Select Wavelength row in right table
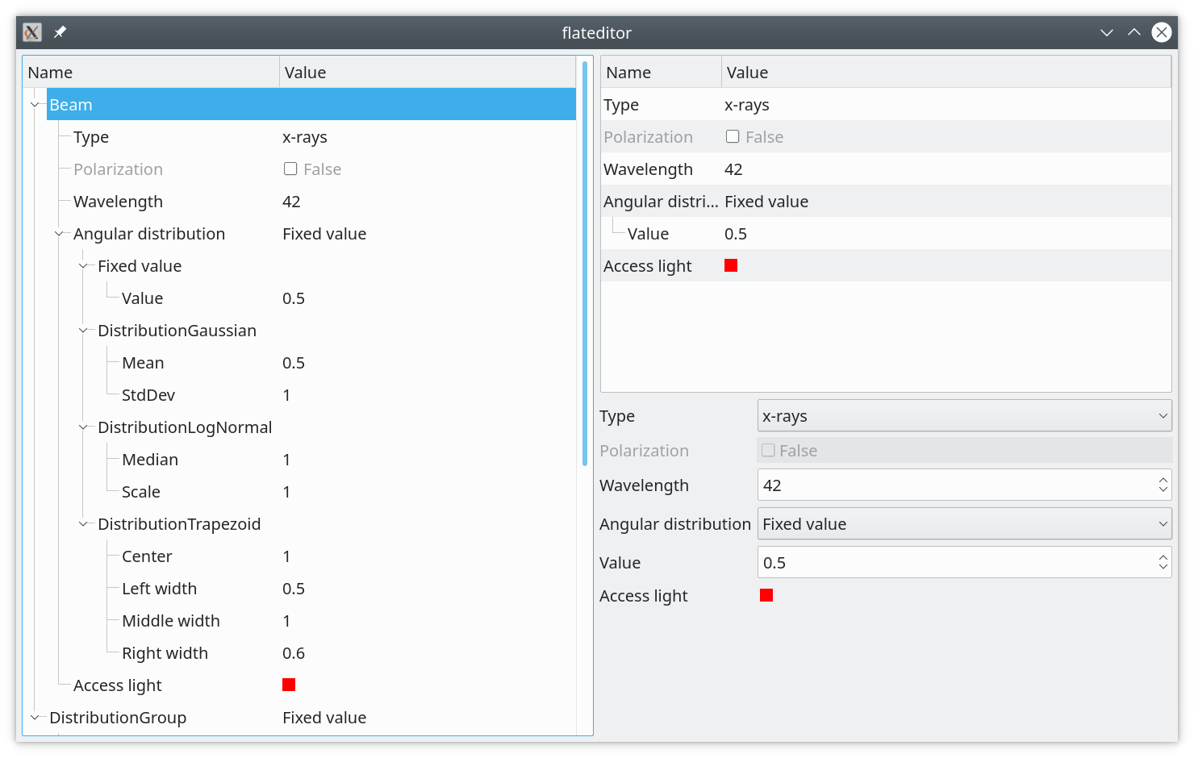The image size is (1194, 758). [x=886, y=169]
